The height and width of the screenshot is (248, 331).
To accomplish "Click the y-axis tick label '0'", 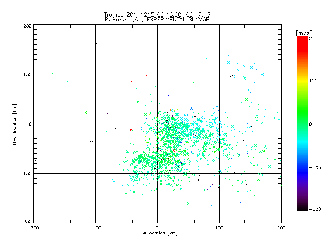I will 30,124.
